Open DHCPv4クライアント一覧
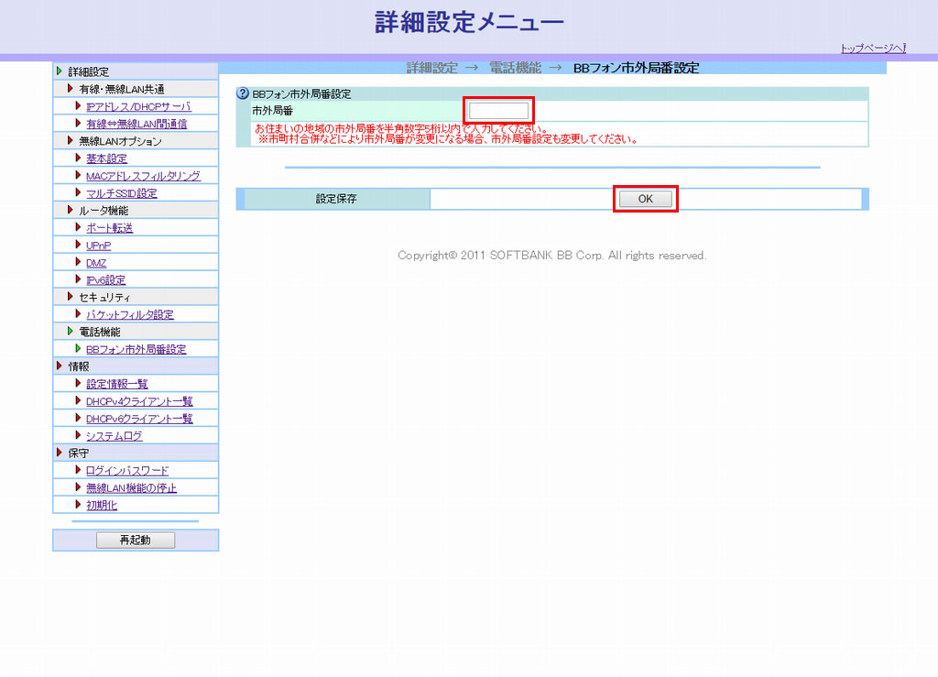Viewport: 938px width, 677px height. click(x=139, y=401)
